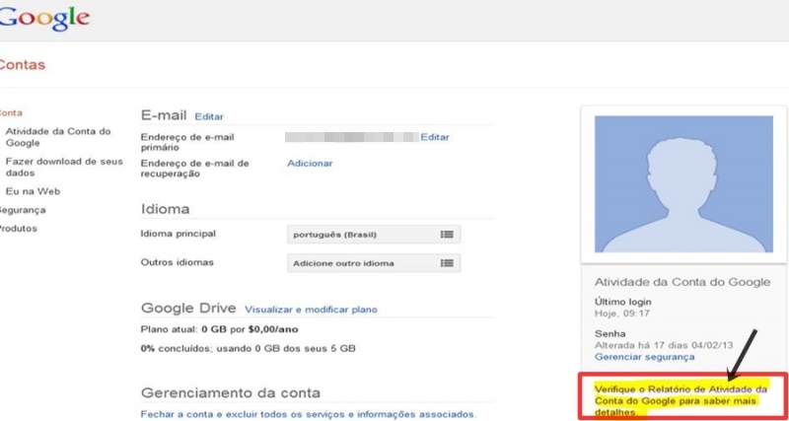Click the Último login label

pyautogui.click(x=623, y=303)
